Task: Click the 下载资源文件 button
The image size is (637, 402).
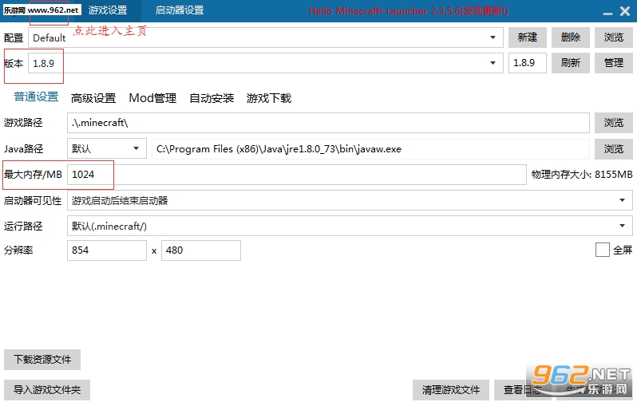Action: (42, 360)
